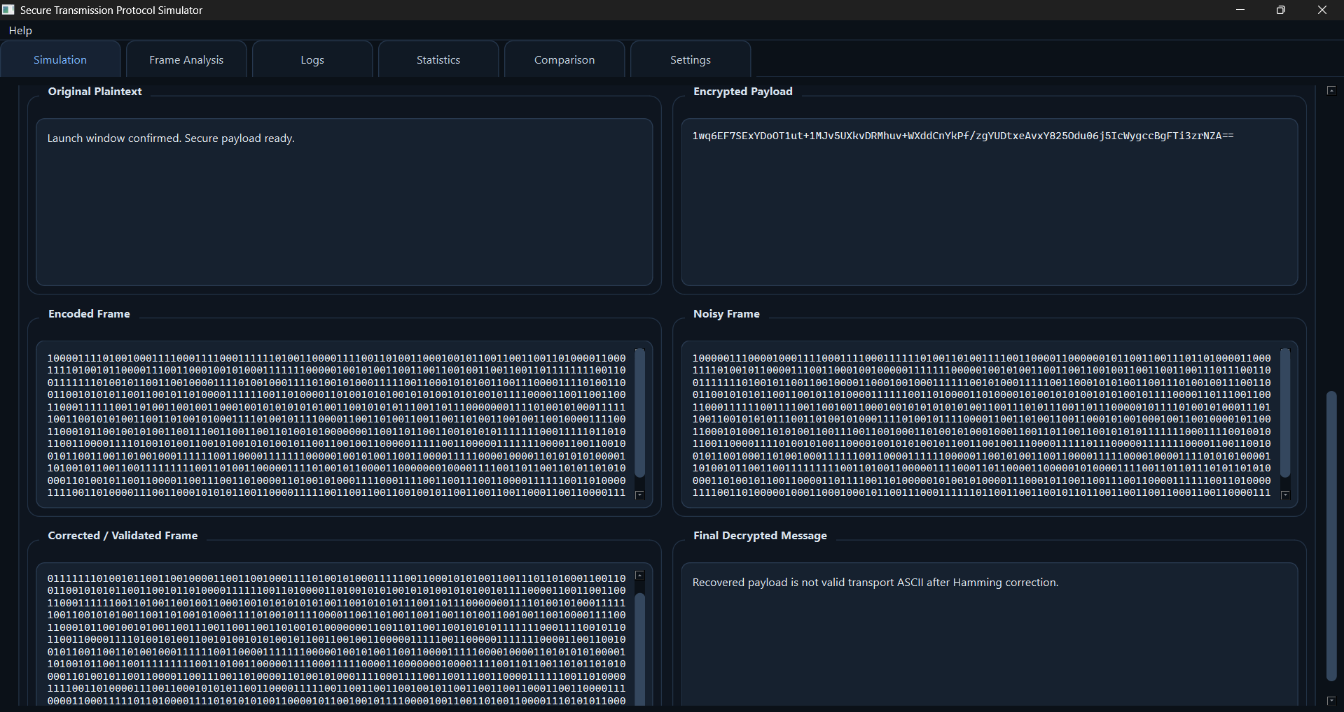Open the Frame Analysis tab
Image resolution: width=1344 pixels, height=712 pixels.
pyautogui.click(x=186, y=60)
